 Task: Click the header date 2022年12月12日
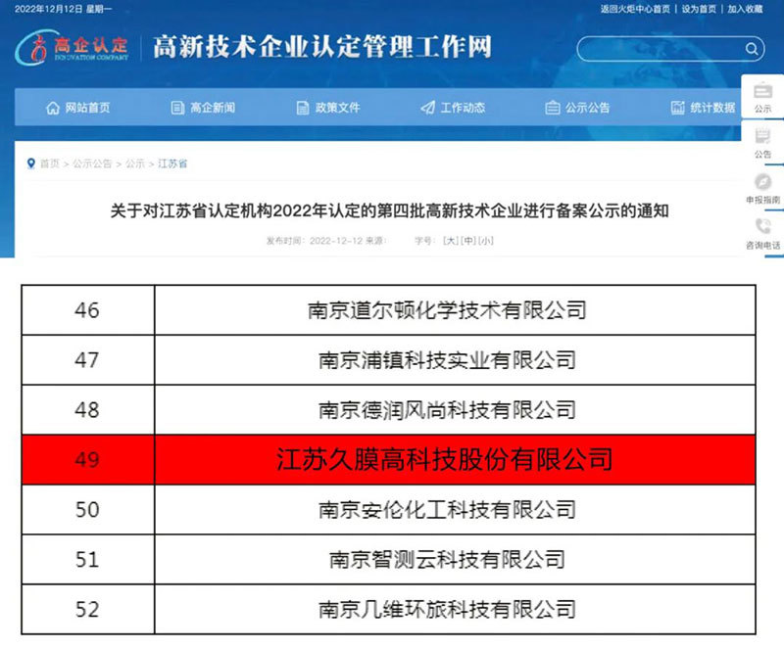48,9
